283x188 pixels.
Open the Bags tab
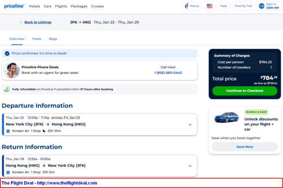point(53,39)
